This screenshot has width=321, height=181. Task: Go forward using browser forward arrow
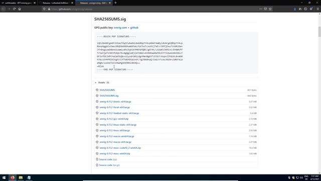pyautogui.click(x=9, y=9)
